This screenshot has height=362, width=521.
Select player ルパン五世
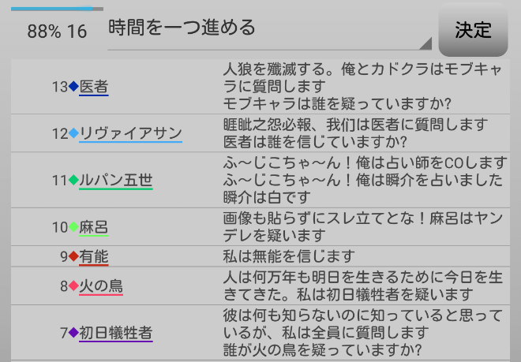(116, 180)
